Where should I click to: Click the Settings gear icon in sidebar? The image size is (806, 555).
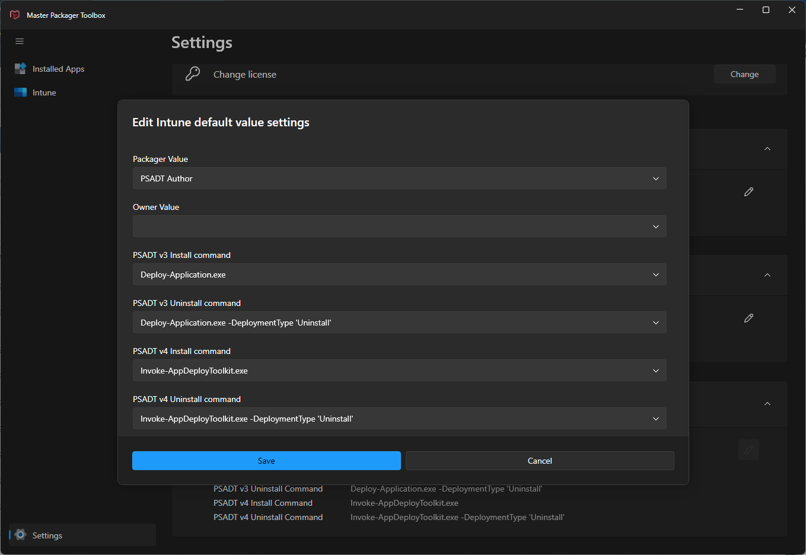click(21, 535)
